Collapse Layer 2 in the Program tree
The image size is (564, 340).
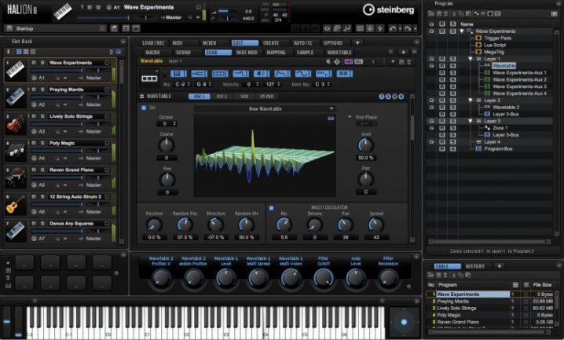coord(470,101)
